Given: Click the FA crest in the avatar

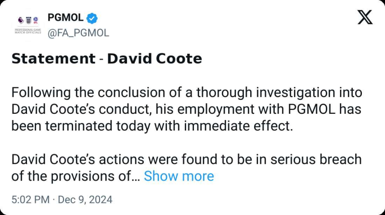Looking at the screenshot, I should [x=27, y=20].
